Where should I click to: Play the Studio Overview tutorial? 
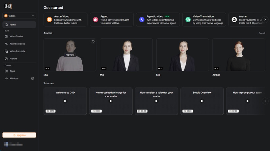[202, 101]
